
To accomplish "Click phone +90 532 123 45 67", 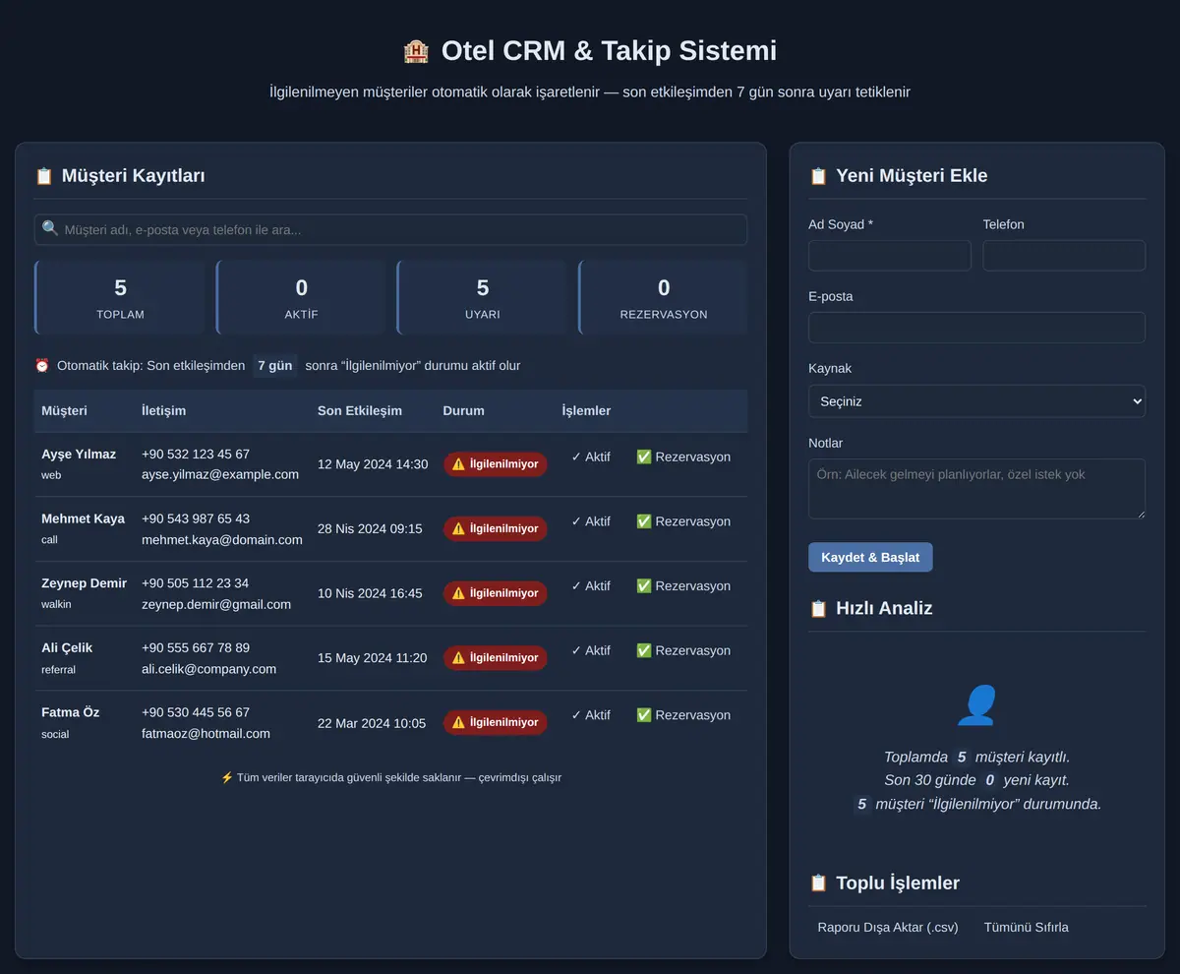I will point(196,455).
